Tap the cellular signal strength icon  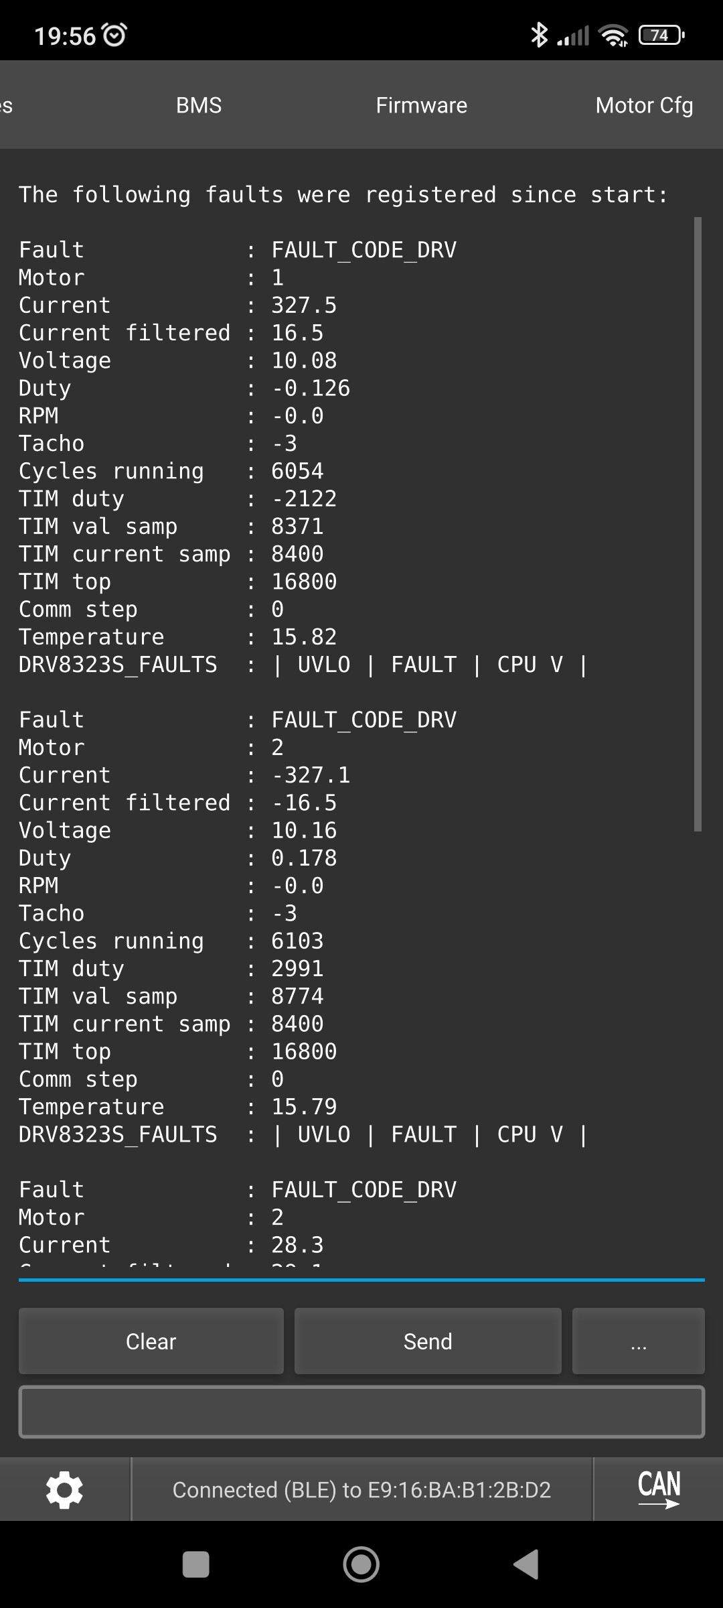573,36
